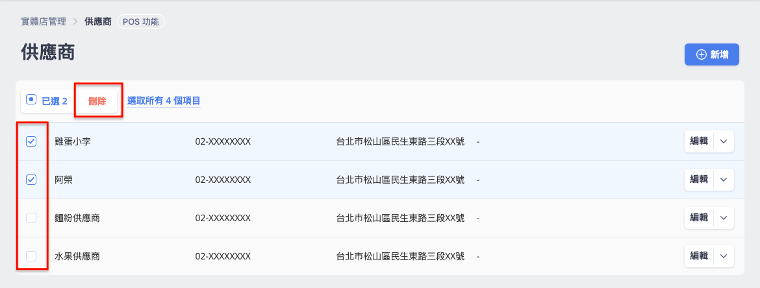Click 選取所有 4 個項目 link
760x288 pixels.
164,101
